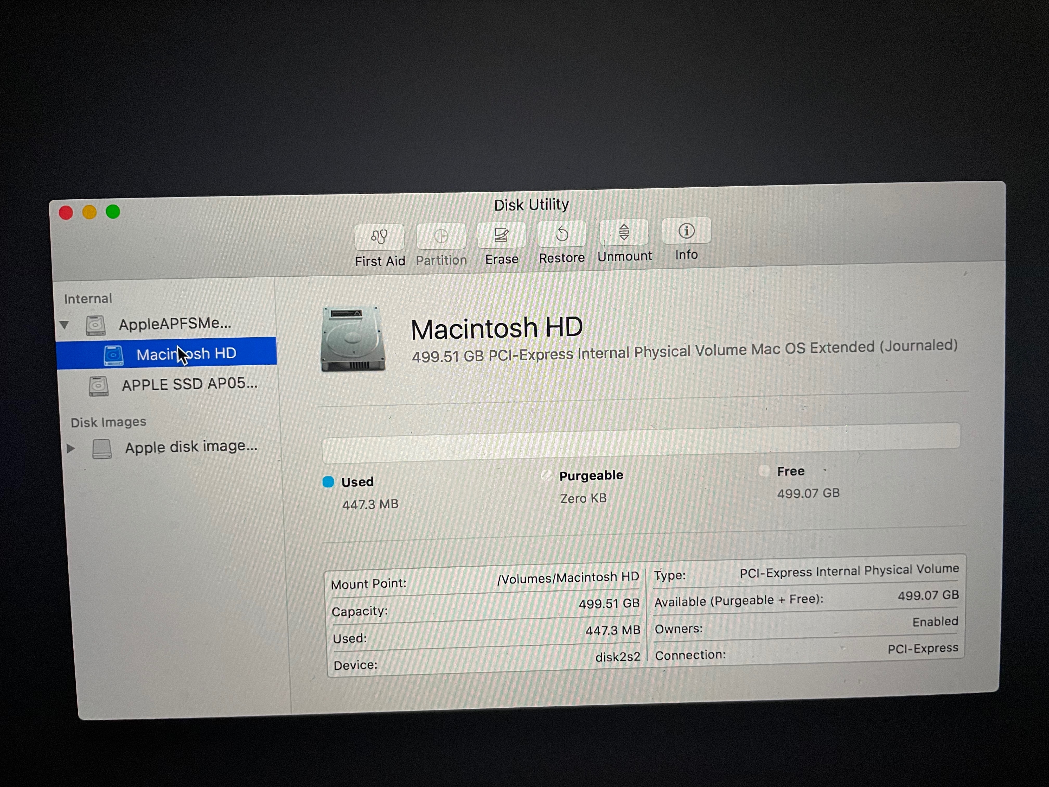Open the Info toolbar icon
The width and height of the screenshot is (1049, 787).
pos(686,231)
